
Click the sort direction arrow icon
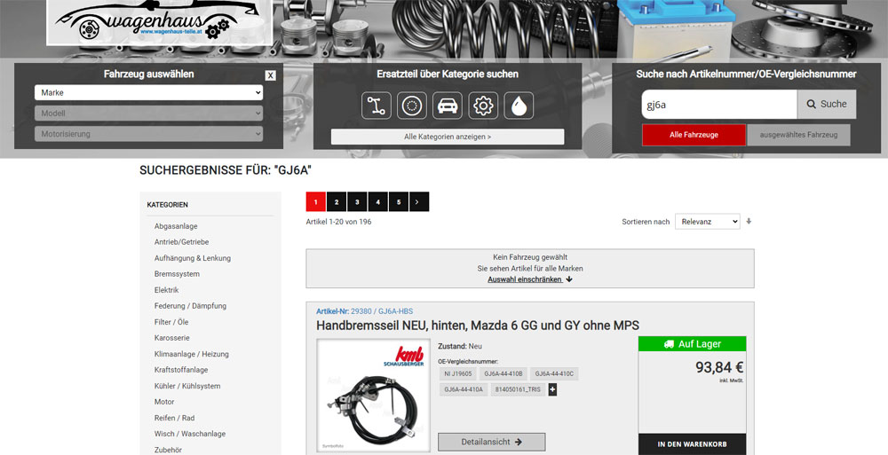(749, 221)
